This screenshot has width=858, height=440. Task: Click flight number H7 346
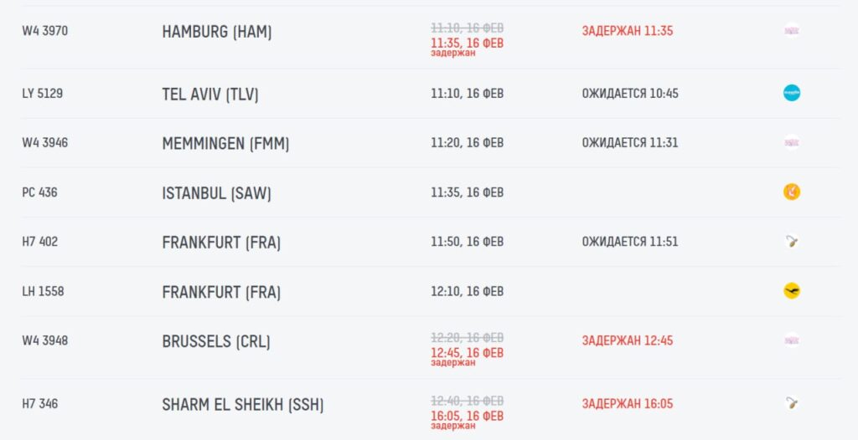[x=40, y=404]
